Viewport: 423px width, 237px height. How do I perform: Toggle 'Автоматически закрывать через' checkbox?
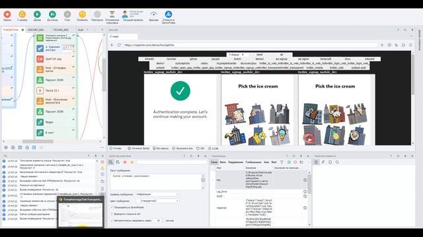[112, 221]
